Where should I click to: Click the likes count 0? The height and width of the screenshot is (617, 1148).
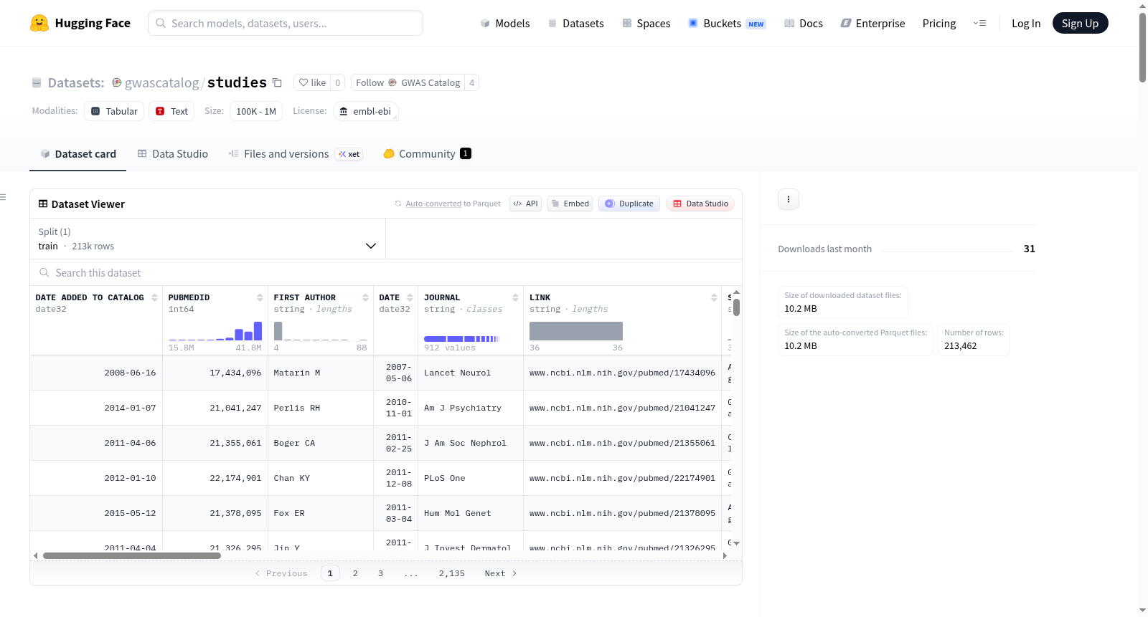(338, 82)
